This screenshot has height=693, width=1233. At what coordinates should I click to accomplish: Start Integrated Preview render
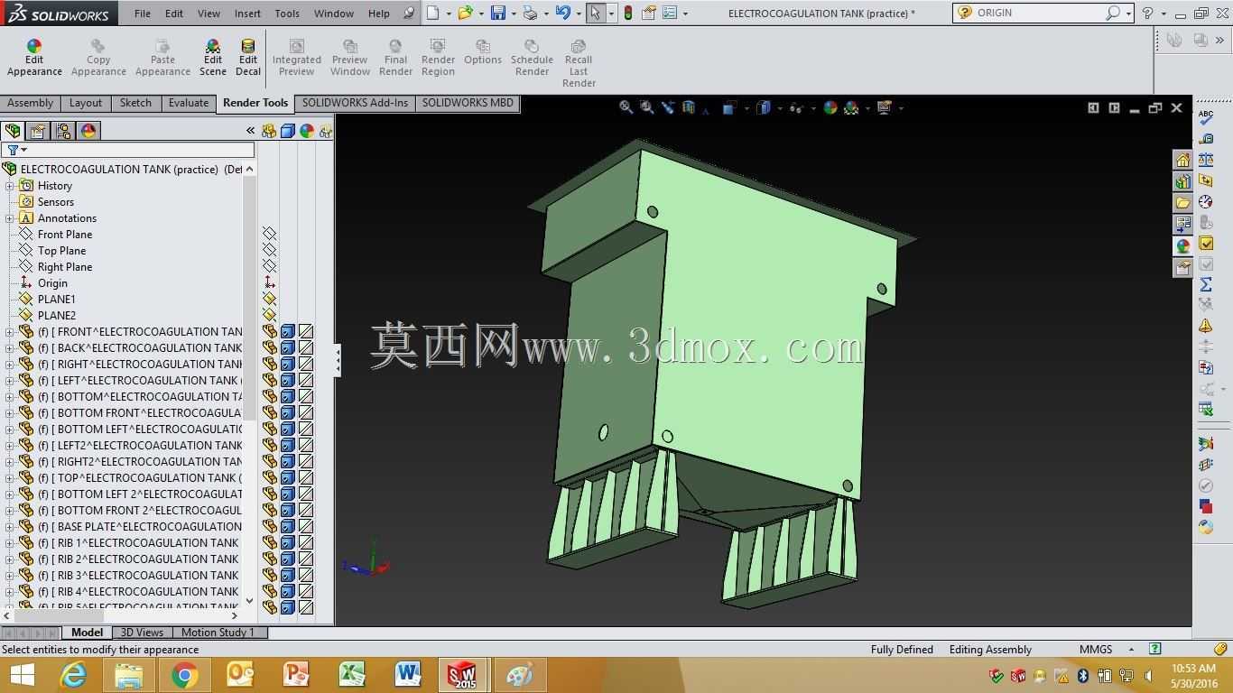[x=296, y=58]
